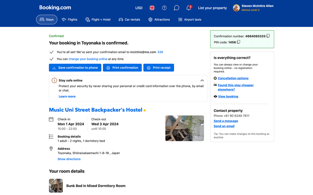
Task: Open Steven McIntire Allen profile avatar
Action: 236,8
